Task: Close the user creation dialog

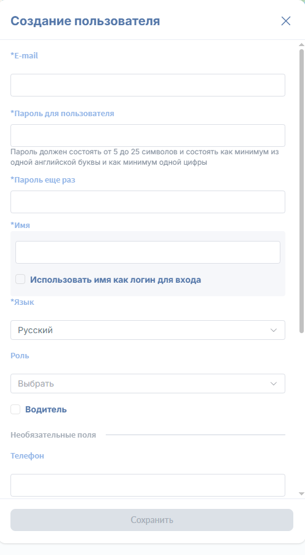Action: click(x=285, y=21)
